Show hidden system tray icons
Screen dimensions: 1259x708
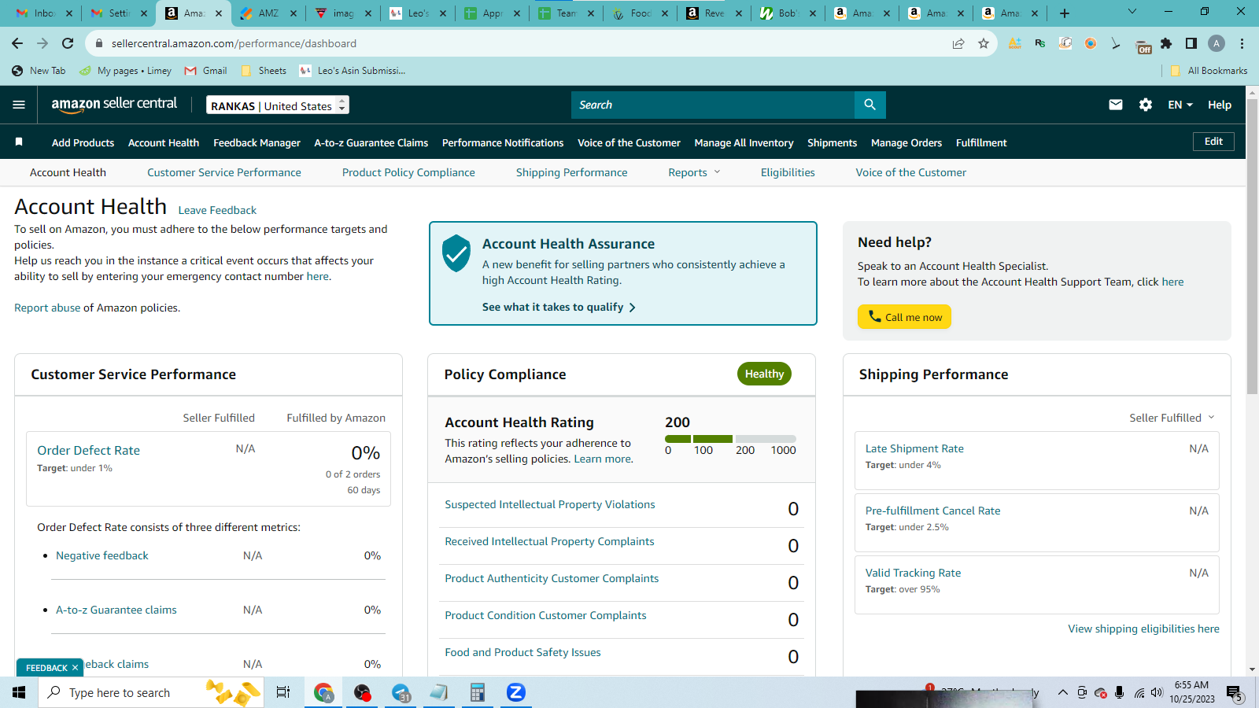click(x=1062, y=692)
